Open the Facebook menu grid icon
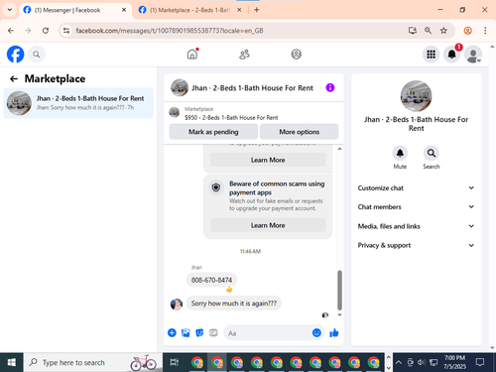496x372 pixels. point(431,55)
